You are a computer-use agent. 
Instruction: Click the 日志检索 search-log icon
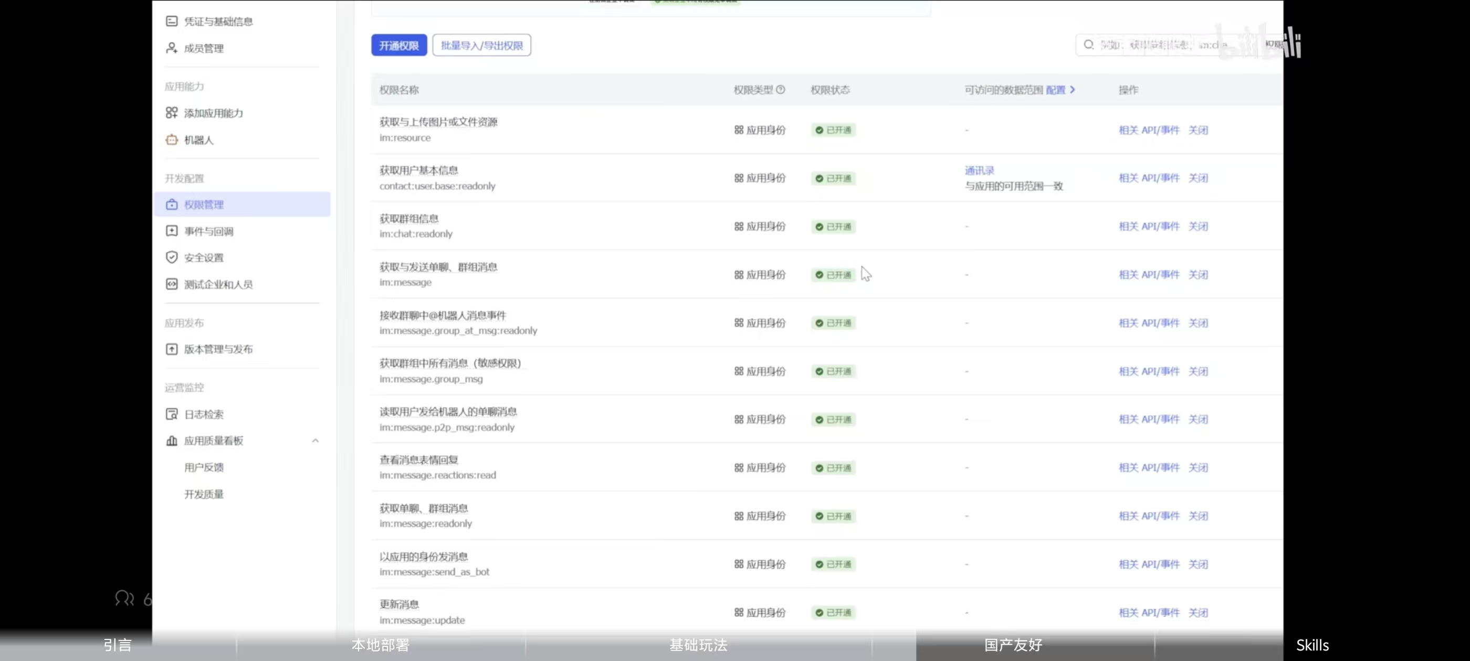tap(171, 414)
